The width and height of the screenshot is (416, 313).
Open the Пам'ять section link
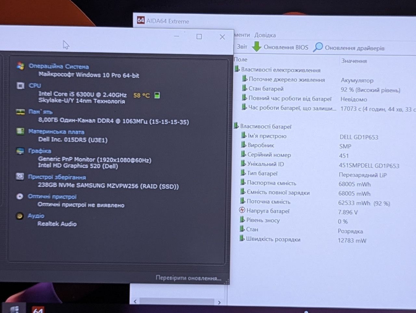pos(40,112)
